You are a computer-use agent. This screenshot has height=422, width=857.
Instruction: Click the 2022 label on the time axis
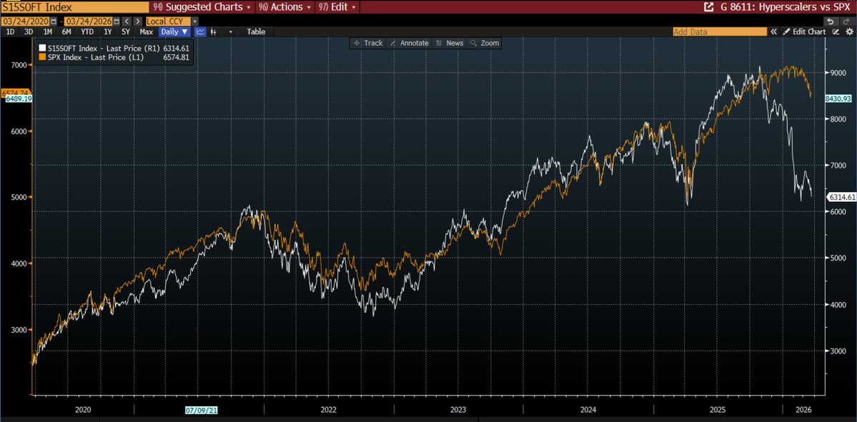[329, 409]
